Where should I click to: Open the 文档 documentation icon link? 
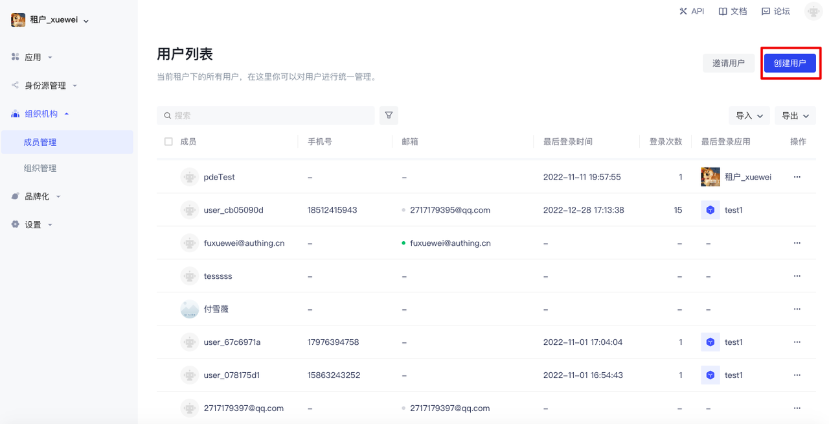[x=723, y=11]
